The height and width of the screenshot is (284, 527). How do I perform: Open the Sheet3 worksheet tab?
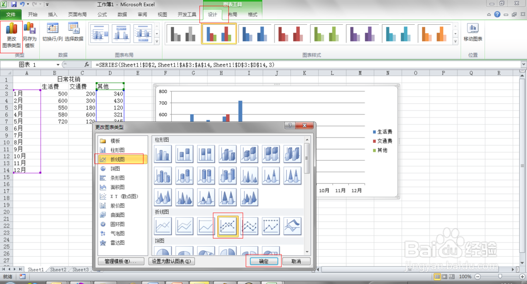(x=80, y=270)
